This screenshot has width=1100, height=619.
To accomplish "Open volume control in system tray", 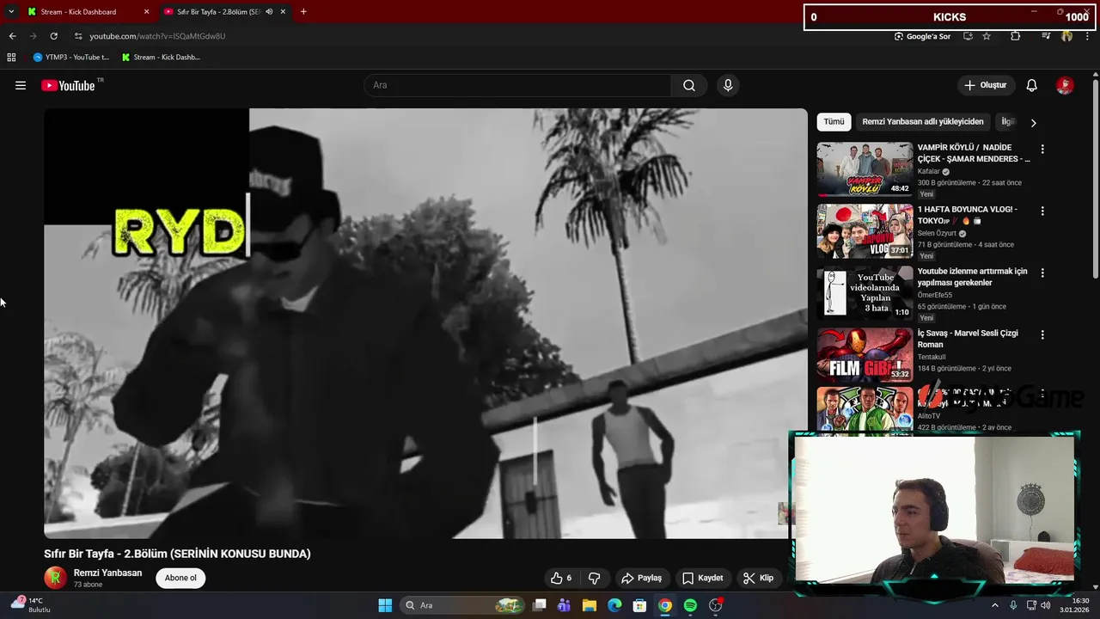I will [x=1045, y=605].
